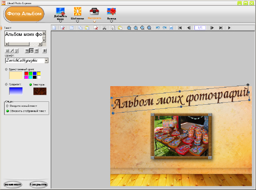
Task: Redo the last action
Action: tap(165, 28)
